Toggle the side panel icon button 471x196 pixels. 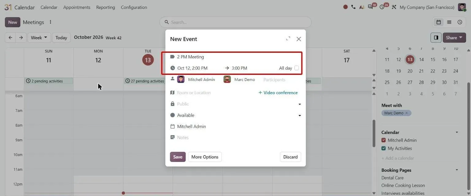click(x=436, y=38)
